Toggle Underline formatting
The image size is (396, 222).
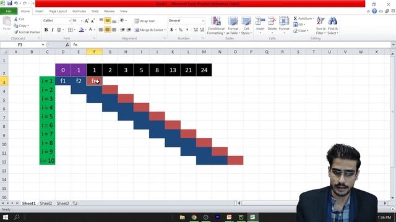click(59, 30)
